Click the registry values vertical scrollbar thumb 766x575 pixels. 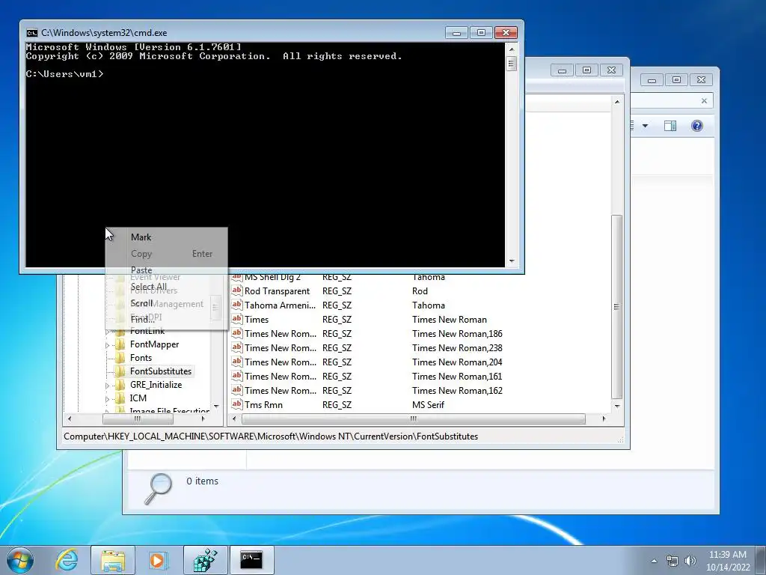coord(616,307)
